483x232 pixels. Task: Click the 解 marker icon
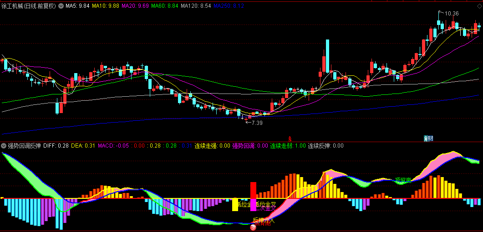point(426,138)
